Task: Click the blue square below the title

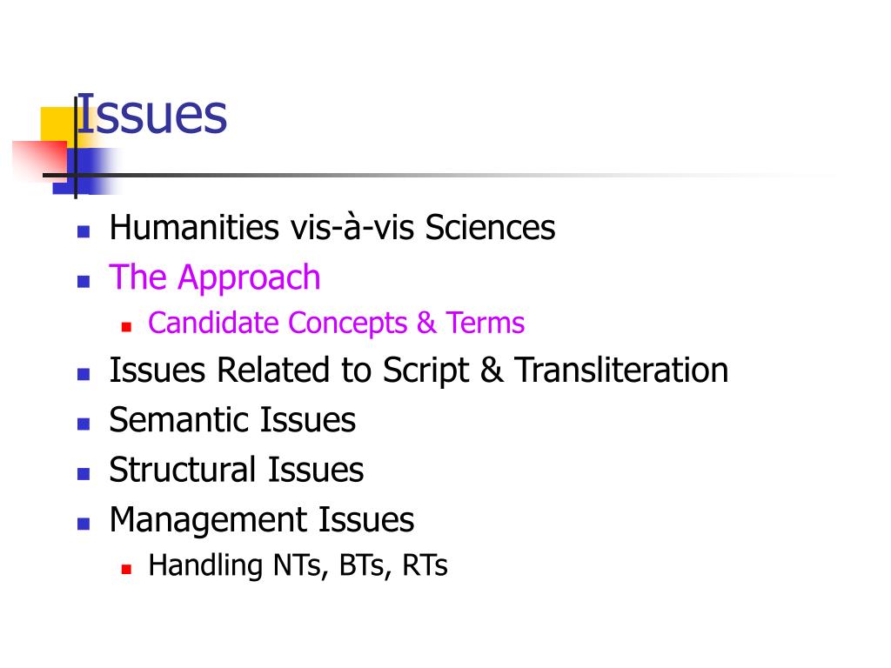Action: click(85, 171)
